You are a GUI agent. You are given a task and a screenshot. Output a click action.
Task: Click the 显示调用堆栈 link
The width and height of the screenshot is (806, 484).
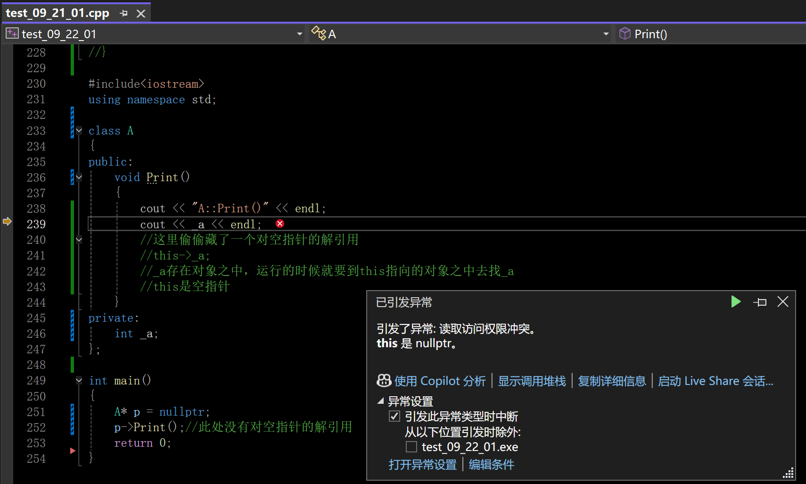532,381
